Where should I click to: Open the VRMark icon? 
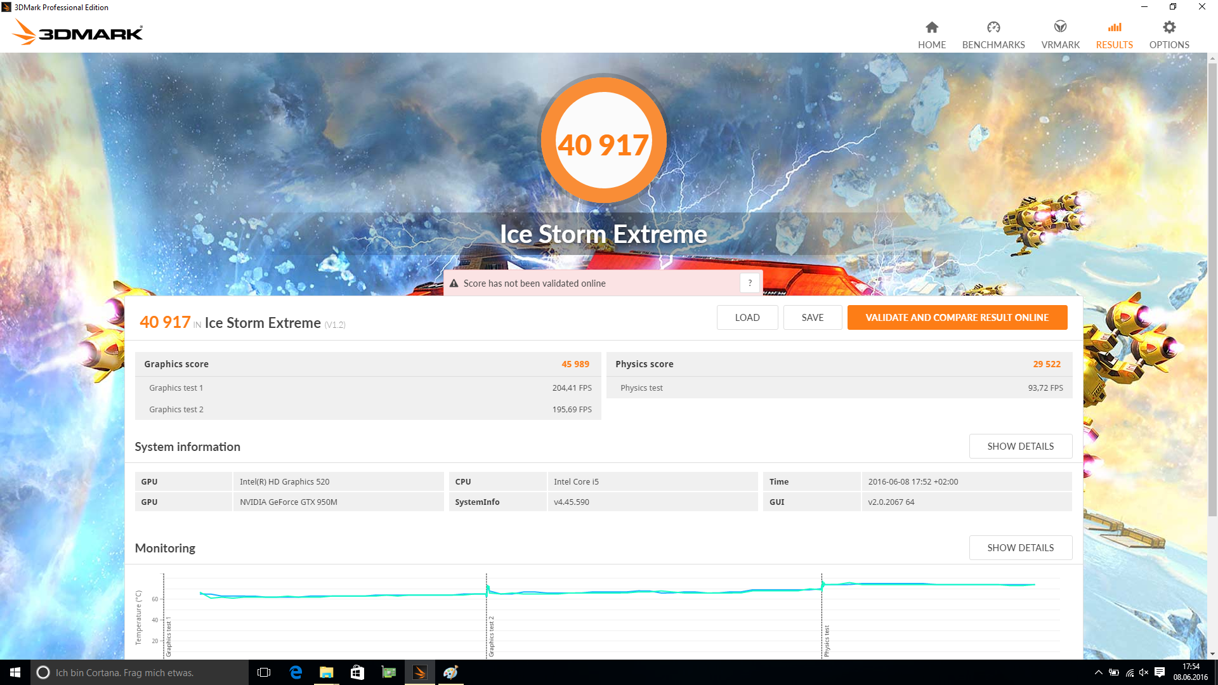tap(1060, 27)
